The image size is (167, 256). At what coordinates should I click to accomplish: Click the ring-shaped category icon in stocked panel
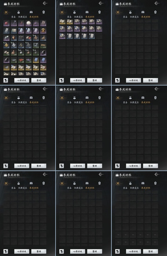(x=44, y=12)
